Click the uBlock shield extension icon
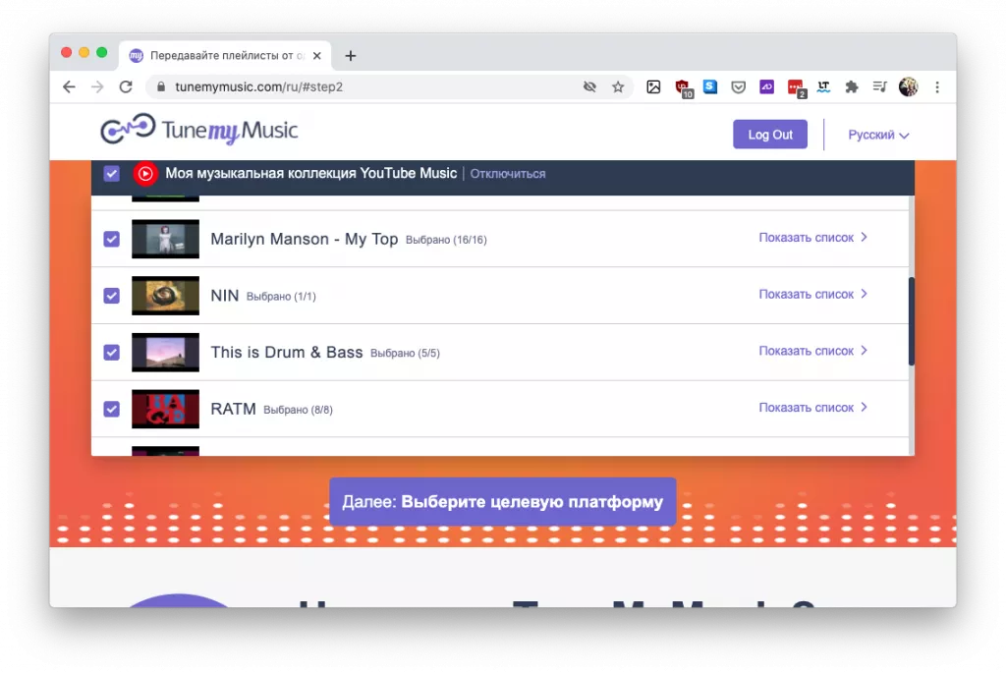This screenshot has width=1006, height=673. coord(683,87)
